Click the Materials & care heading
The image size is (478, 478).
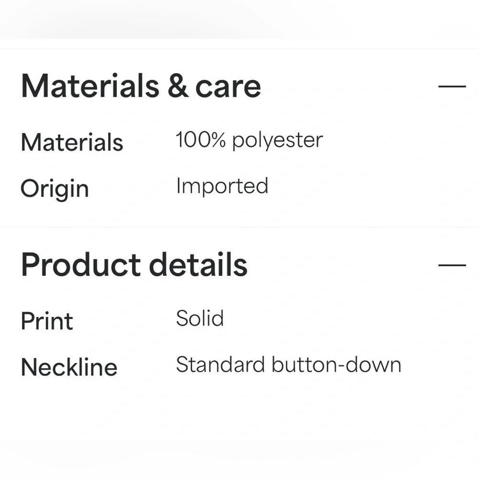(x=141, y=86)
